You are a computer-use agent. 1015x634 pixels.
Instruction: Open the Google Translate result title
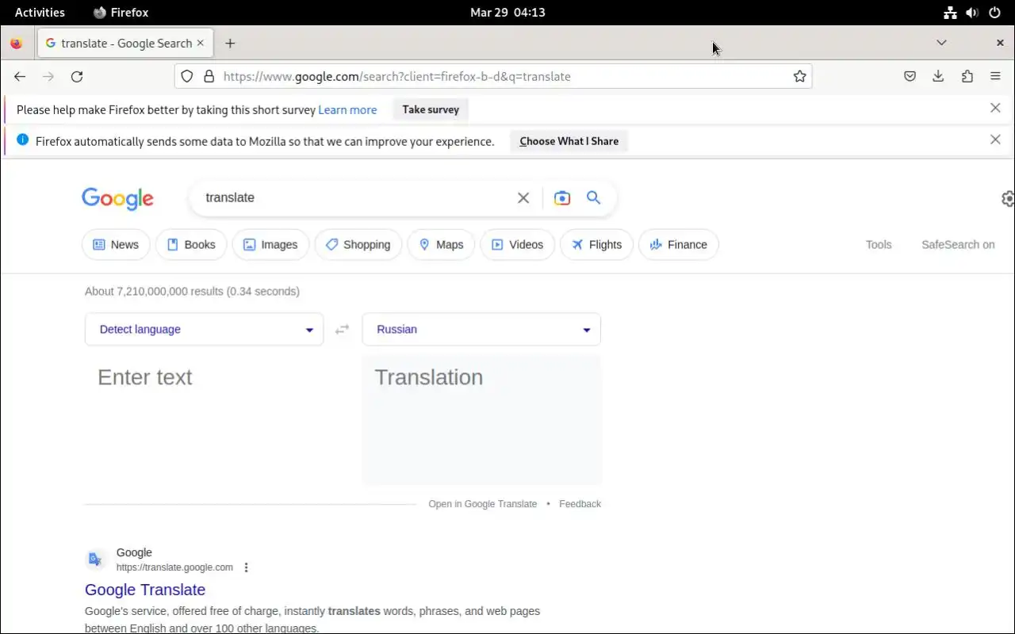145,590
